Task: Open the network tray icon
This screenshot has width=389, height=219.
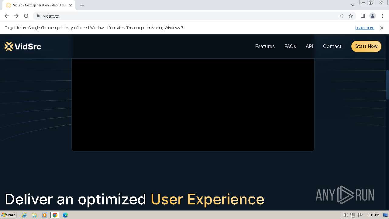Action: pos(353,215)
